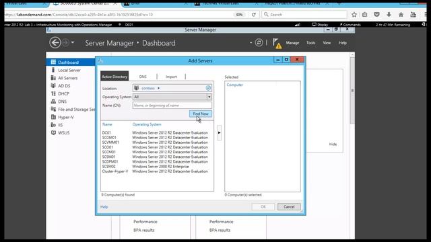431x242 pixels.
Task: Click the location refresh icon
Action: pos(208,88)
